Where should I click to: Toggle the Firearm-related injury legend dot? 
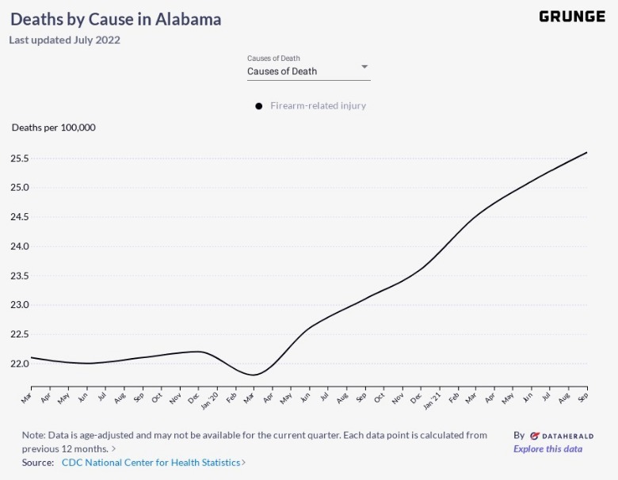pyautogui.click(x=258, y=106)
